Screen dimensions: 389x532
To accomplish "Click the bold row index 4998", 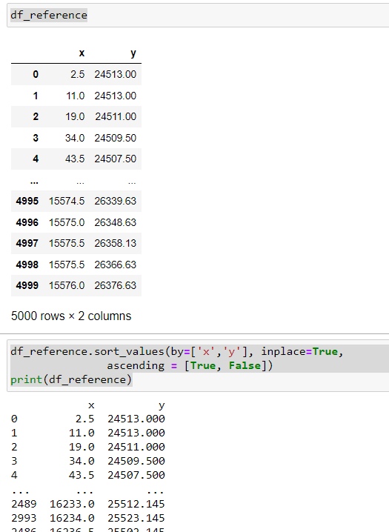I will (x=27, y=265).
